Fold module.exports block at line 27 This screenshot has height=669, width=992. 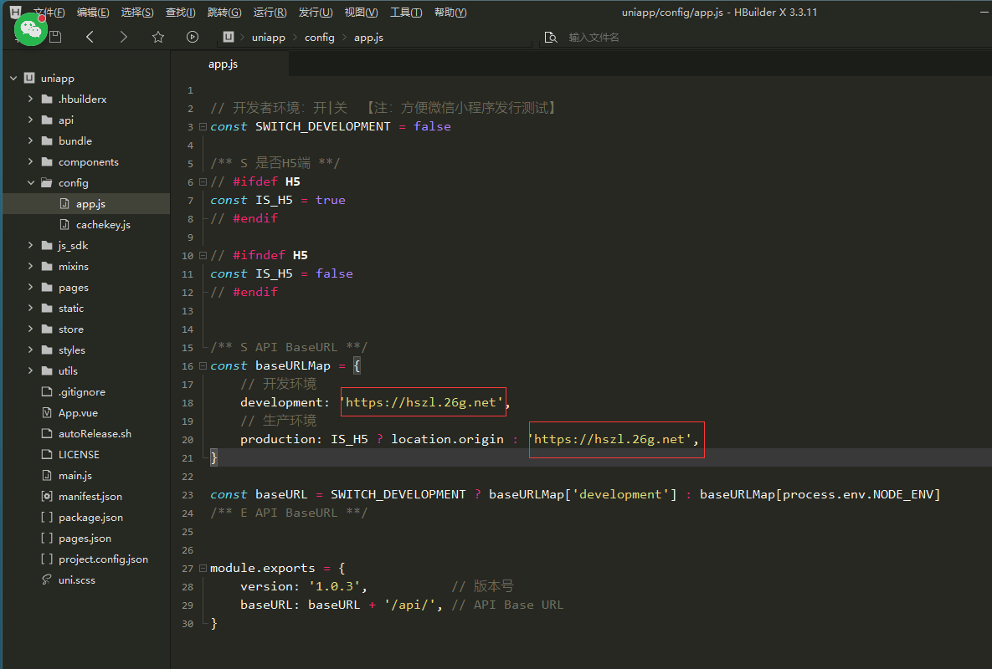click(203, 568)
